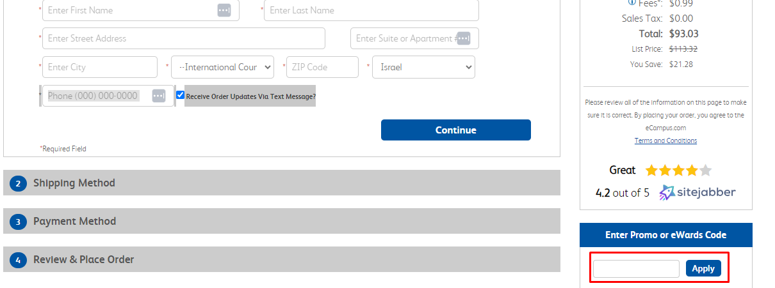Click the autofill icon in Suite or Apartment field
This screenshot has width=775, height=288.
tap(463, 38)
